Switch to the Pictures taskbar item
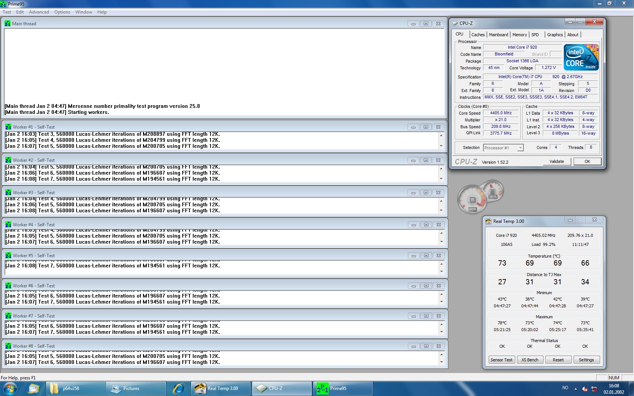The image size is (634, 396). (x=136, y=388)
